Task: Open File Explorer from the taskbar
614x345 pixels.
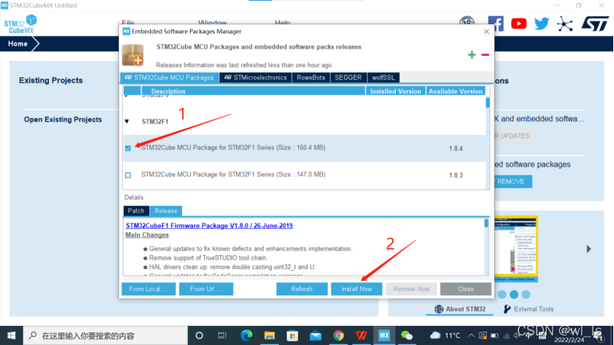Action: (x=269, y=335)
